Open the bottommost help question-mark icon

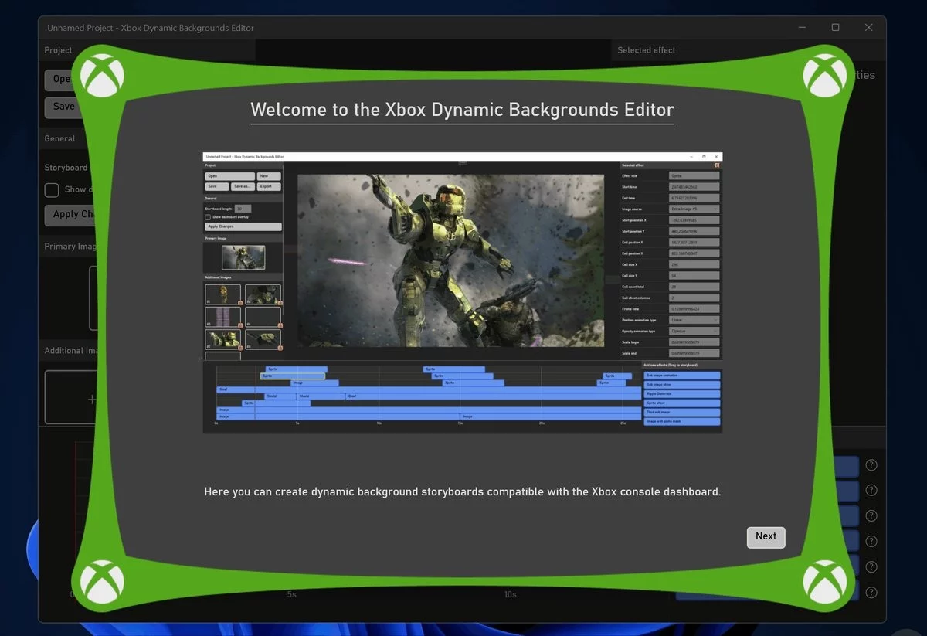[x=871, y=593]
